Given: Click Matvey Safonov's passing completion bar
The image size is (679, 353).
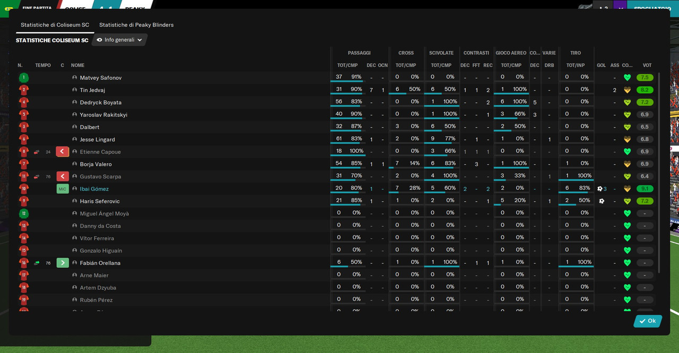Looking at the screenshot, I should (348, 82).
